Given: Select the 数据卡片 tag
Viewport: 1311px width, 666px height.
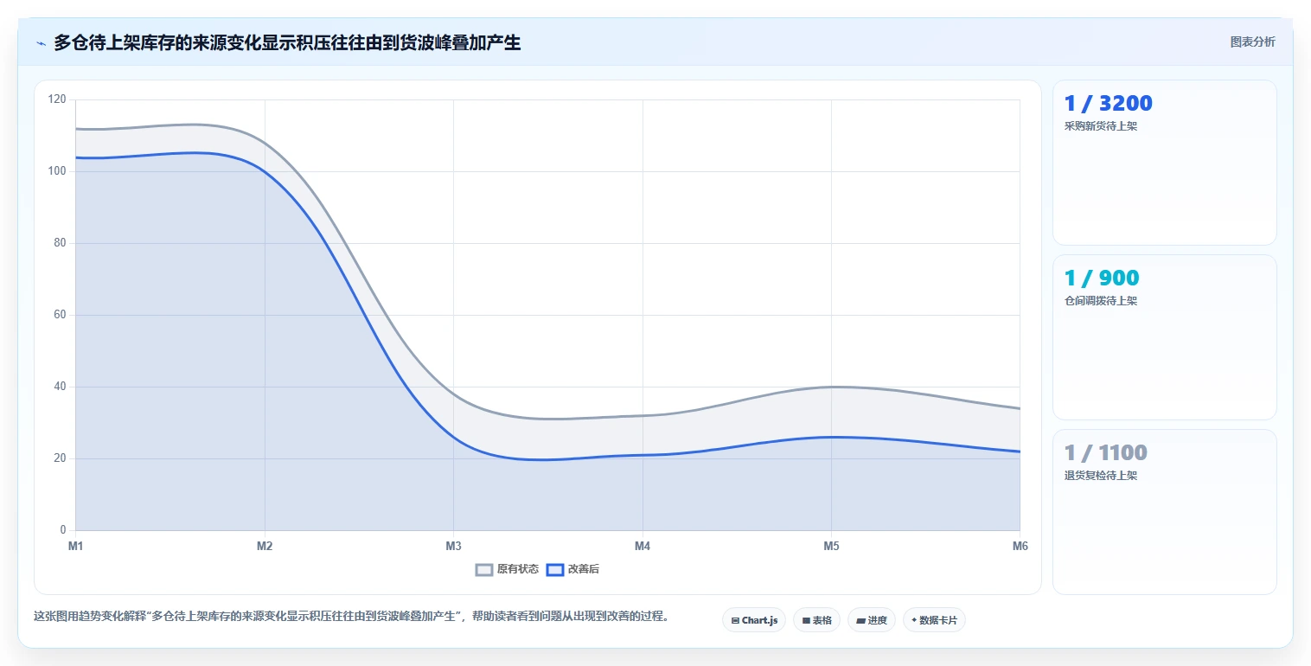Looking at the screenshot, I should 934,620.
